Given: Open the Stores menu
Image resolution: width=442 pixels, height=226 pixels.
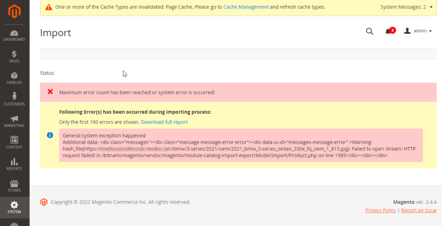Looking at the screenshot, I should pos(14,186).
